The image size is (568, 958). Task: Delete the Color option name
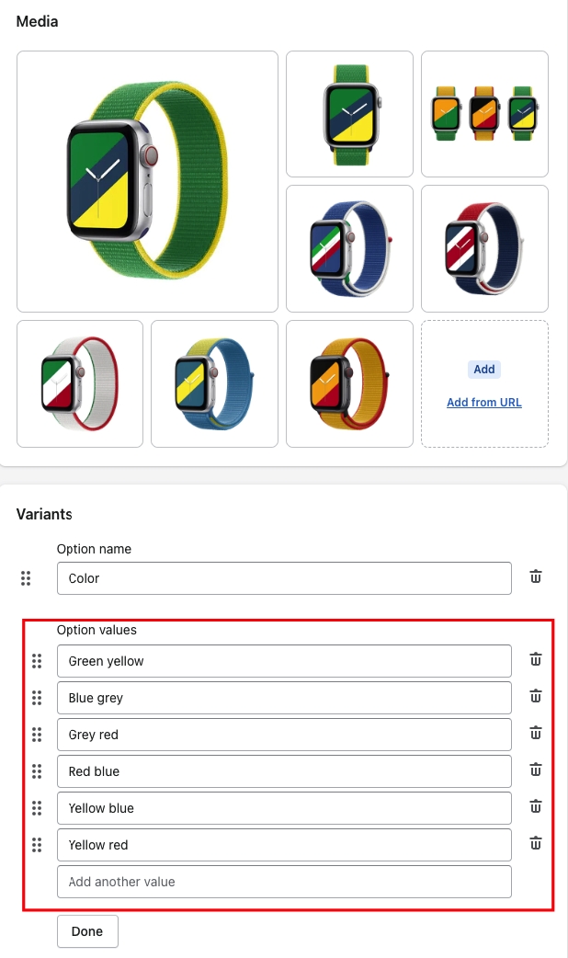click(536, 576)
